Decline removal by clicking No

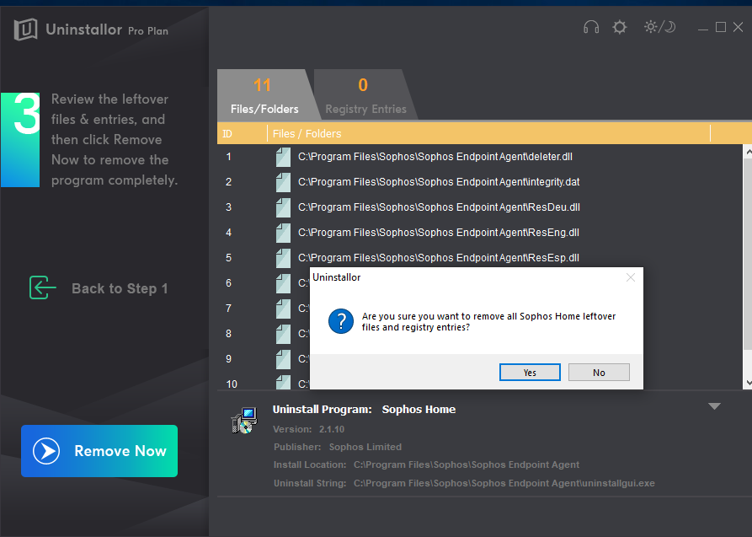[599, 373]
